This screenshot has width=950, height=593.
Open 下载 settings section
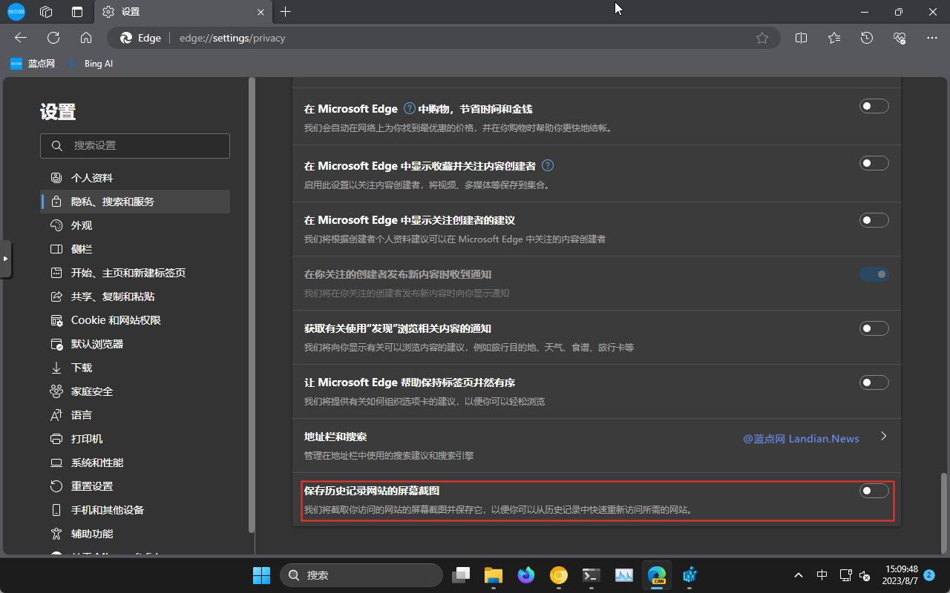pyautogui.click(x=135, y=368)
